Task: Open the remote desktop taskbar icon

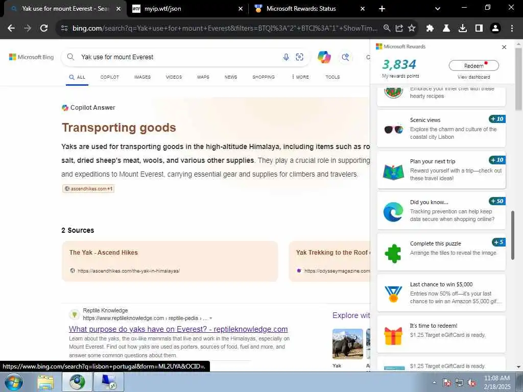Action: point(109,382)
